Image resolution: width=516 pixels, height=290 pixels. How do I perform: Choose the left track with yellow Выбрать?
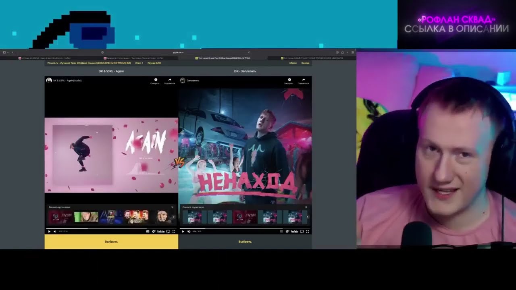click(x=111, y=242)
